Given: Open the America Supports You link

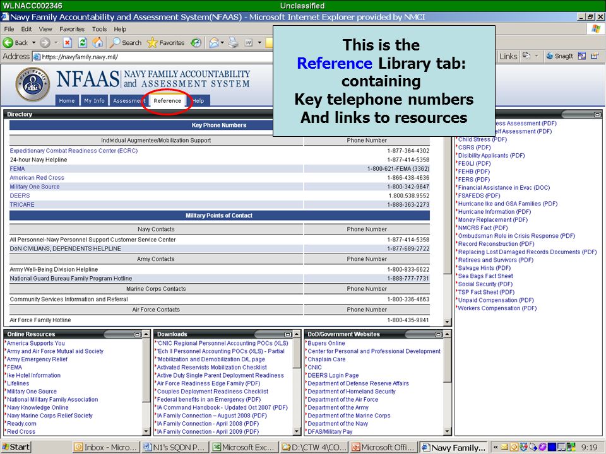Looking at the screenshot, I should coord(35,343).
